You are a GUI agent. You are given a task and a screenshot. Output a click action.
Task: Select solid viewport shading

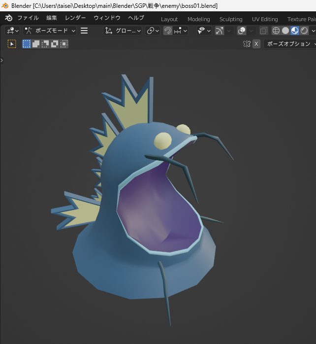tap(285, 31)
